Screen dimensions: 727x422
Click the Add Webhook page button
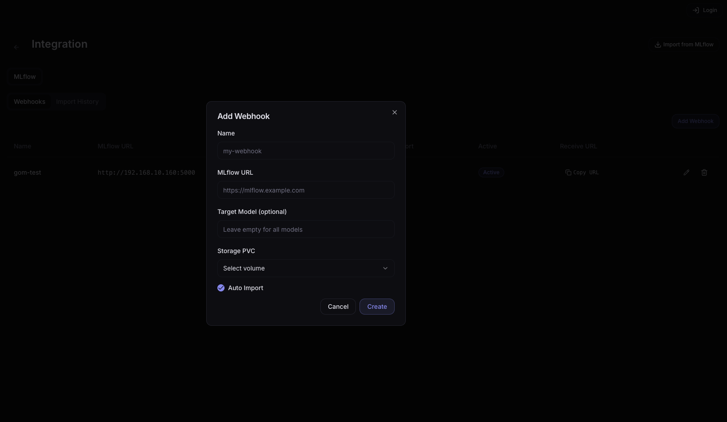[695, 121]
